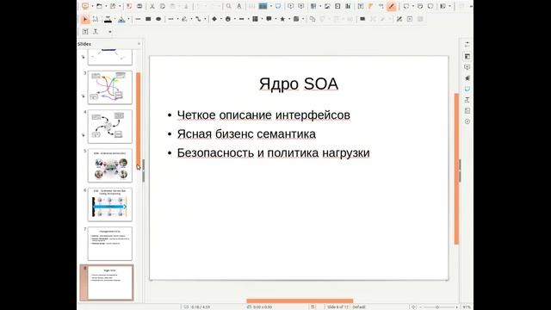Click the New presentation icon
Screen dimensions: 551x310
coord(85,6)
